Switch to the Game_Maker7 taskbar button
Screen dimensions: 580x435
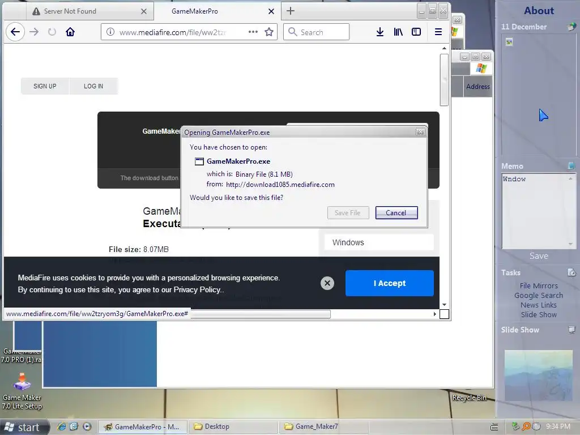tap(323, 427)
